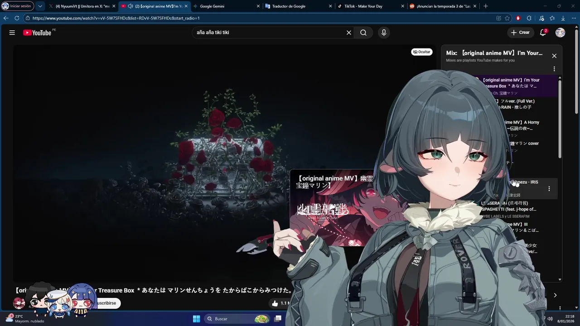
Task: Open the browser Extensions puzzle icon
Action: 529,18
